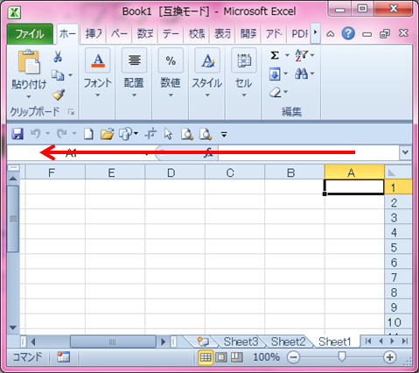Click the Excel Help question mark icon
This screenshot has width=419, height=373.
tap(348, 33)
